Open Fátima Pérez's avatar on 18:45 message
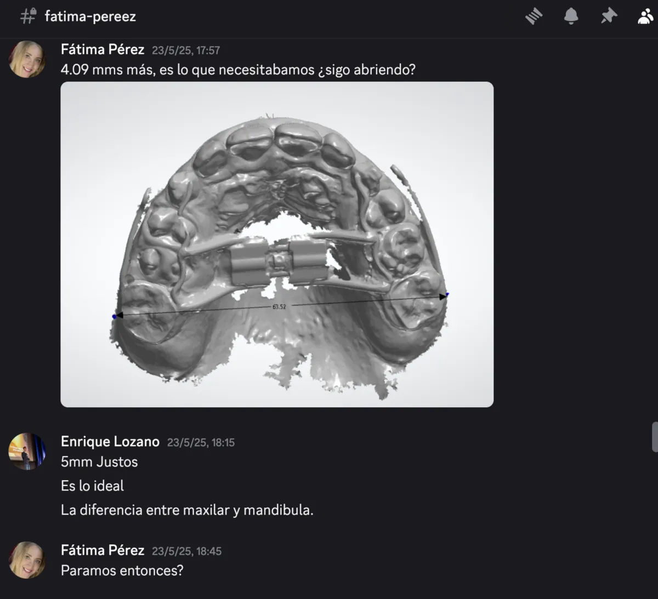 click(26, 560)
